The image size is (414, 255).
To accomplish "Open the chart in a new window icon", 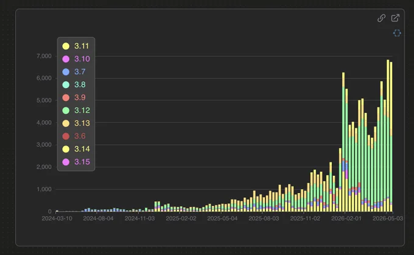I will [x=395, y=18].
